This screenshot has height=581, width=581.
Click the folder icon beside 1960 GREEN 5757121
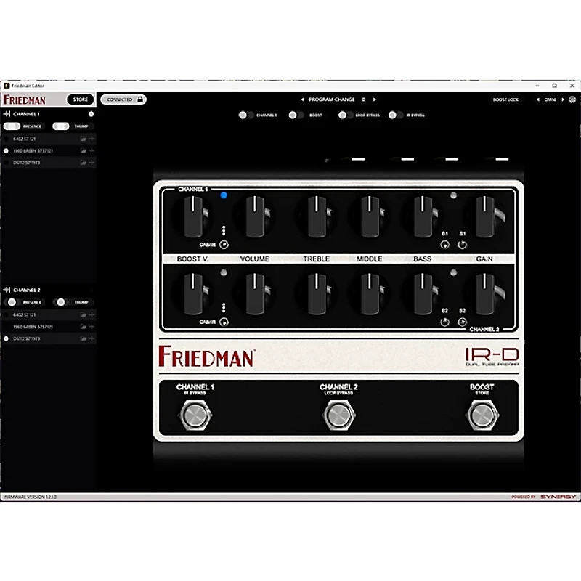coord(84,150)
